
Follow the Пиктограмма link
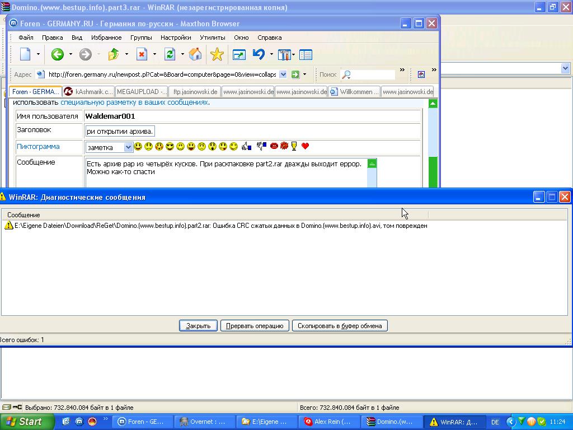[38, 147]
